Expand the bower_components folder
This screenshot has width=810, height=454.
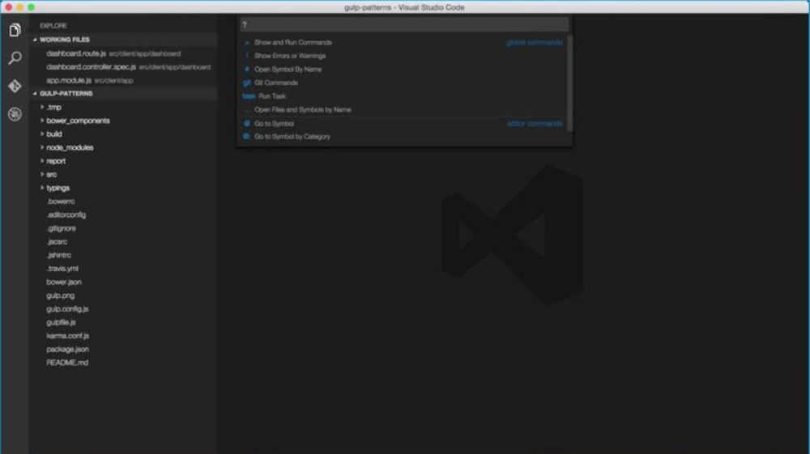42,121
